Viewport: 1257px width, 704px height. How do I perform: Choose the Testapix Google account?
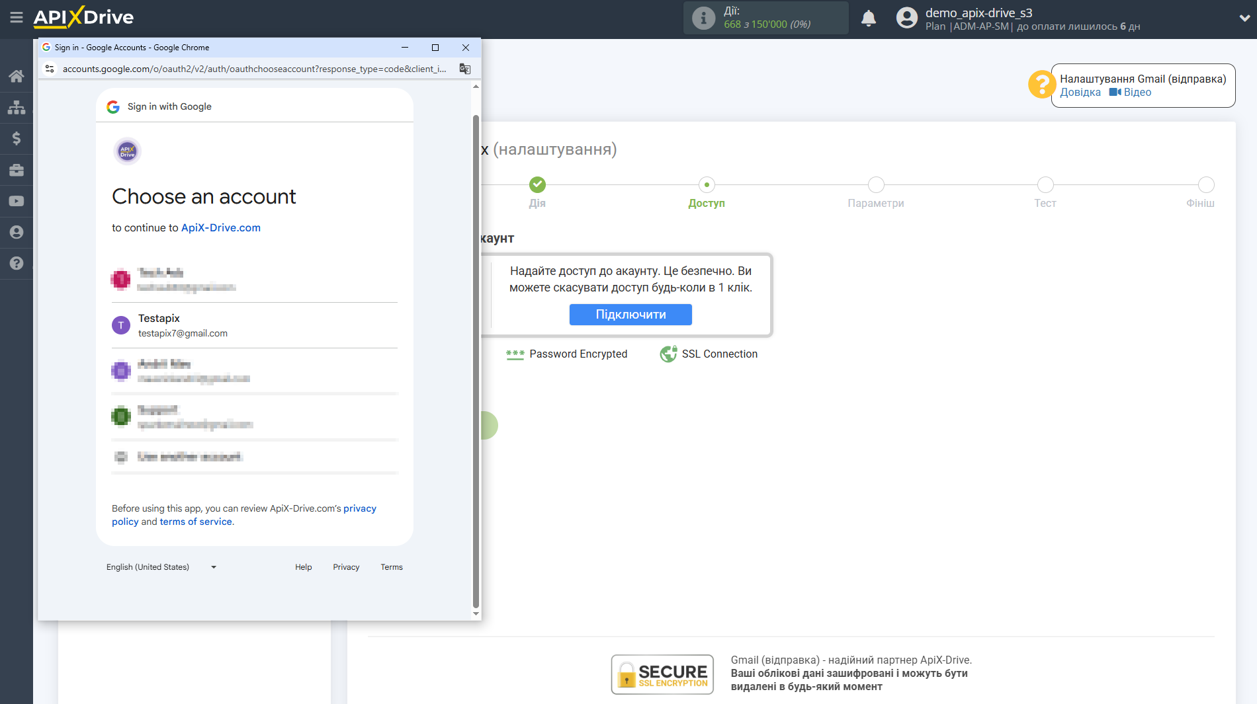tap(255, 325)
